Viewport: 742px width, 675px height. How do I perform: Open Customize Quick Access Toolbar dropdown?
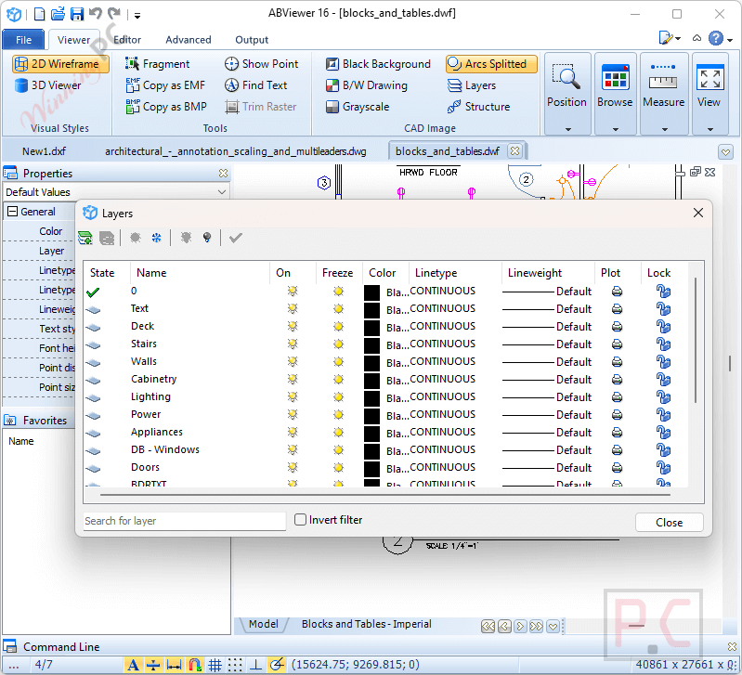tap(137, 15)
